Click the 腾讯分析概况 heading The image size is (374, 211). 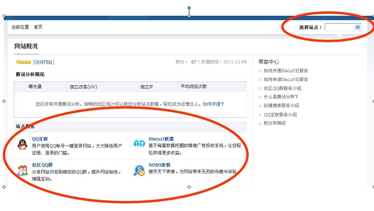click(30, 75)
